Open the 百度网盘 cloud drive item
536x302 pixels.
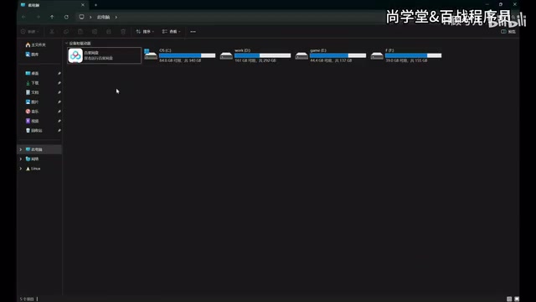[x=104, y=55]
